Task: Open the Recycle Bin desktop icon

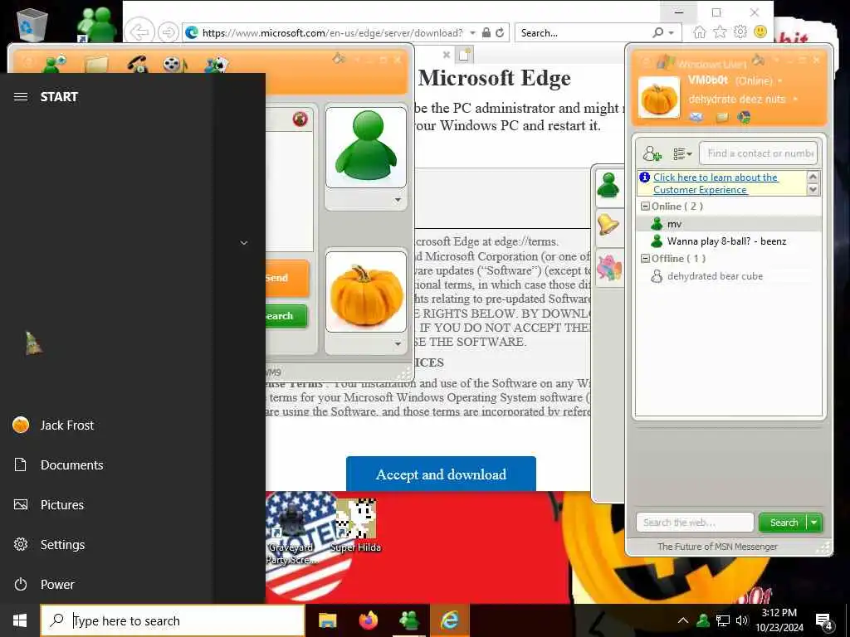Action: (32, 24)
